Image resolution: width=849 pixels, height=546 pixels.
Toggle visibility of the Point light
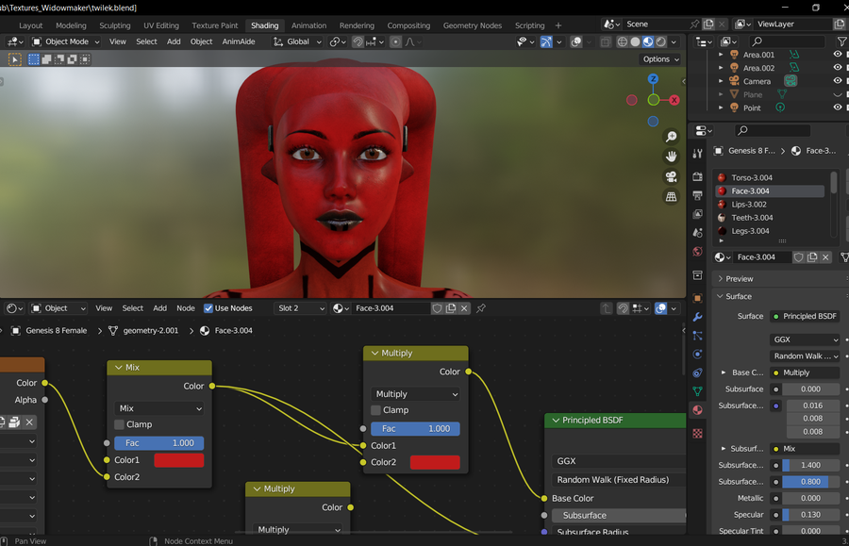pos(838,108)
